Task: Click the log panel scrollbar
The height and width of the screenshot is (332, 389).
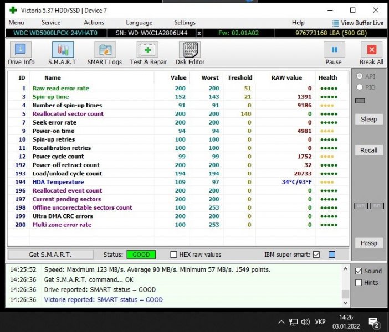Action: [345, 285]
